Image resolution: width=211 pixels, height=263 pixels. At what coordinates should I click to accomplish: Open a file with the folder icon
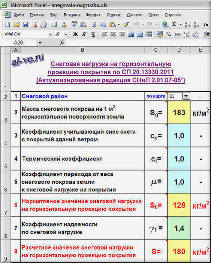click(x=16, y=25)
